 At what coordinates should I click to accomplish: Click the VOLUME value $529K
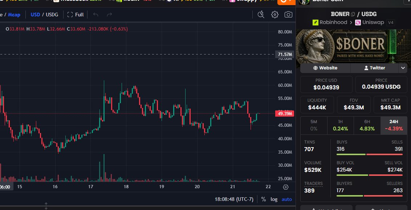313,170
